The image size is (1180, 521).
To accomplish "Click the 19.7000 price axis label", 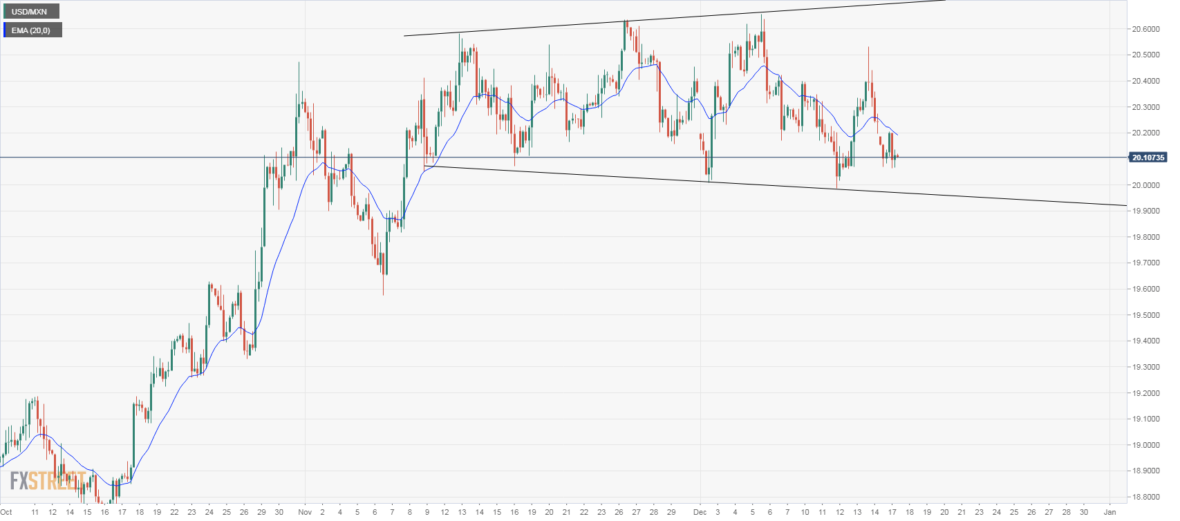I will pos(1145,263).
